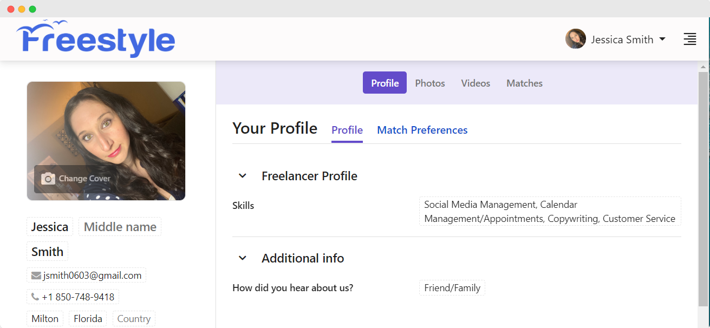Viewport: 710px width, 328px height.
Task: Click the Milton city field
Action: (45, 319)
